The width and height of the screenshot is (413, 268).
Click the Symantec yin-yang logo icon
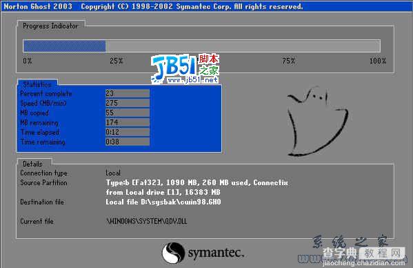click(173, 253)
